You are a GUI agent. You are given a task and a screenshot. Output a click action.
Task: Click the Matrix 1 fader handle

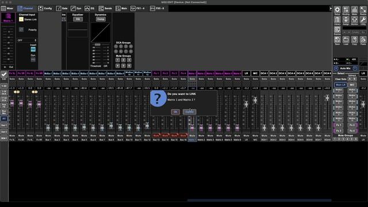192,128
